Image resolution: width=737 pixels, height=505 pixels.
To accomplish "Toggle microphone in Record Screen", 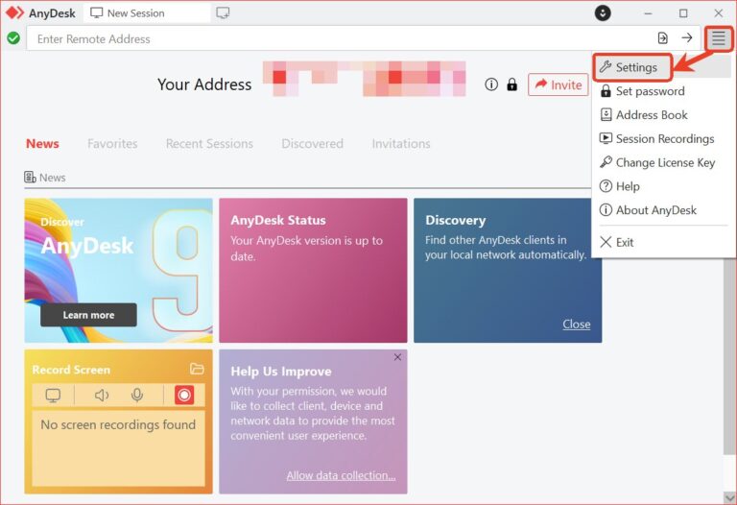I will (x=137, y=395).
